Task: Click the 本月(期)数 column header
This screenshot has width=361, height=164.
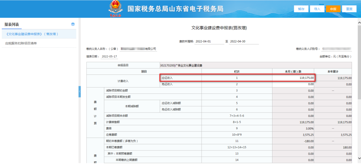Action: (x=293, y=71)
